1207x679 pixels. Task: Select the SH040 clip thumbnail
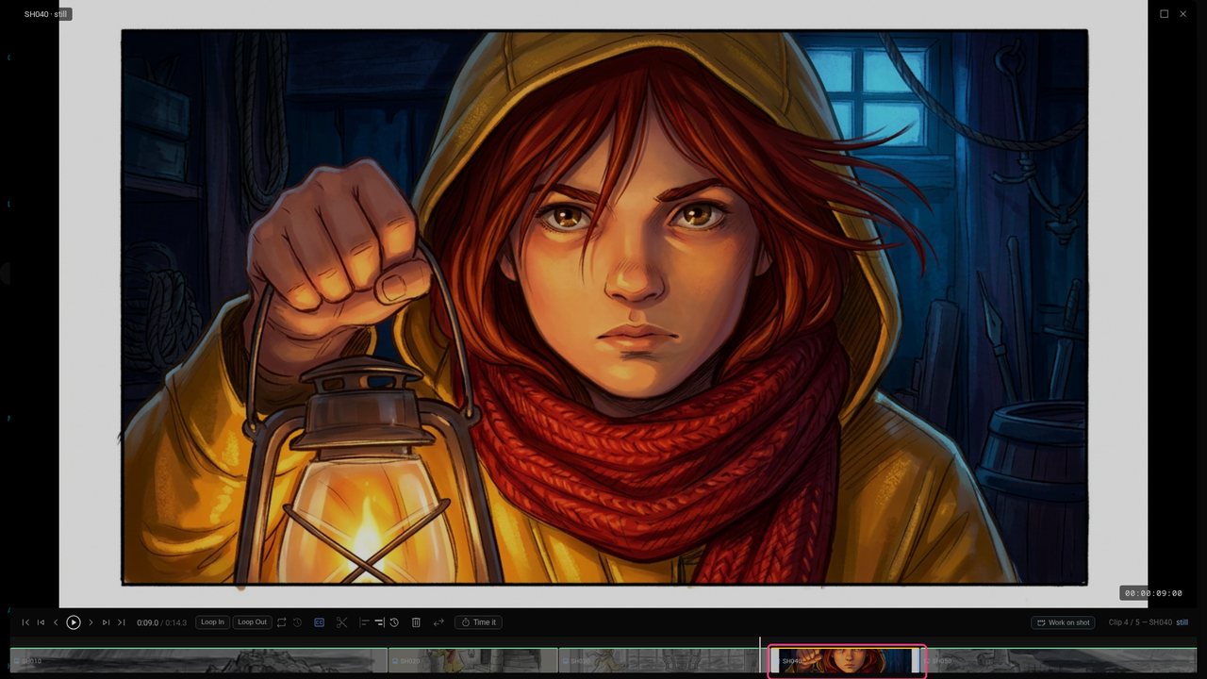(847, 661)
